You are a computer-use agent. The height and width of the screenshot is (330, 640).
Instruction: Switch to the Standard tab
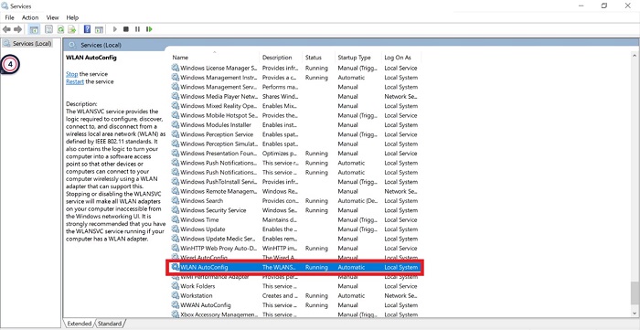110,324
